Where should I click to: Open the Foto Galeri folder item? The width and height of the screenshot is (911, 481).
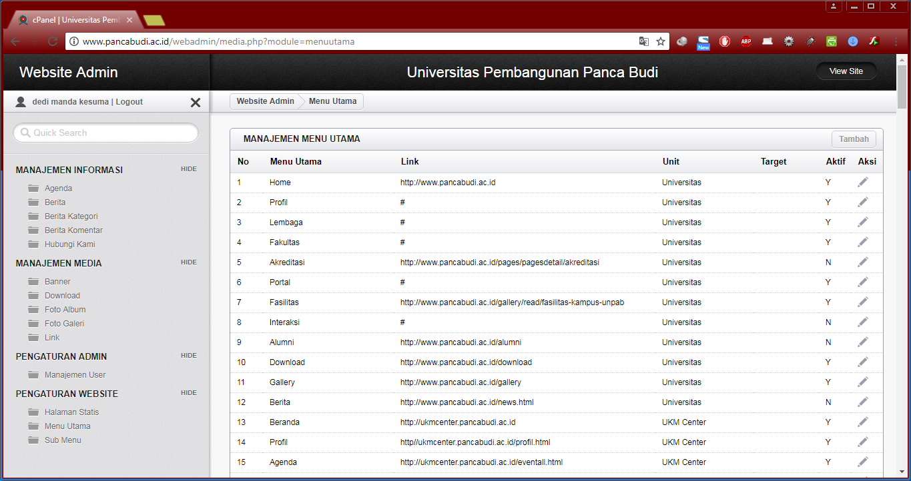tap(64, 324)
